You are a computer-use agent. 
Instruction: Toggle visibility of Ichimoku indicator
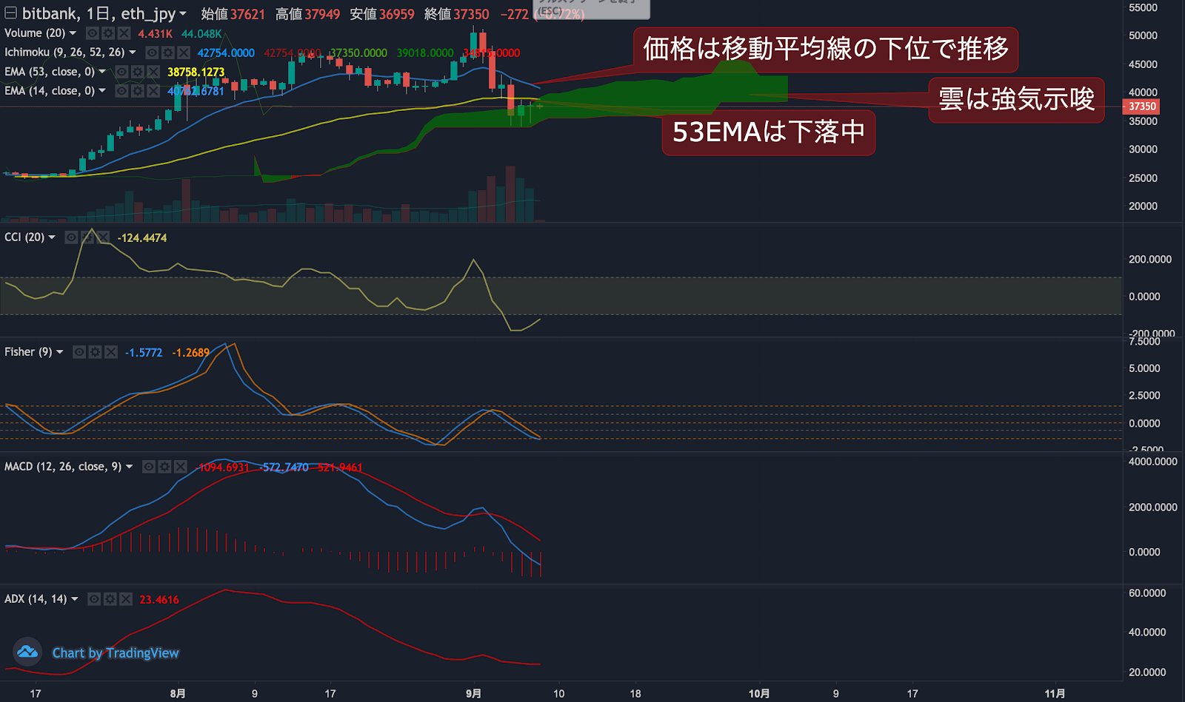[x=152, y=53]
